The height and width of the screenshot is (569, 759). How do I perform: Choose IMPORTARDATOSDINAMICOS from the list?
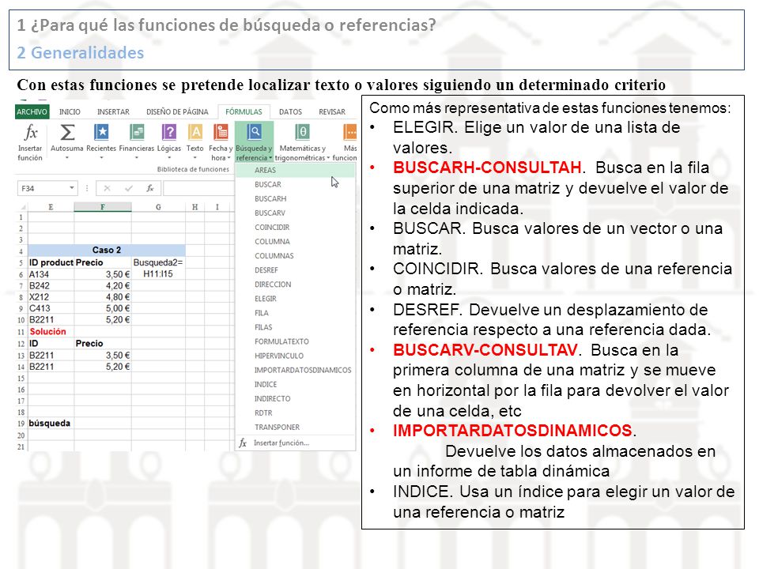295,370
